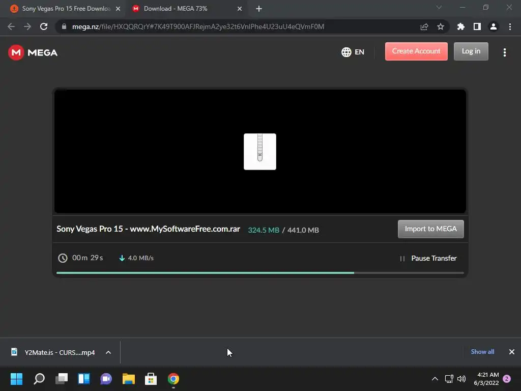Show hidden system tray icons

click(435, 379)
